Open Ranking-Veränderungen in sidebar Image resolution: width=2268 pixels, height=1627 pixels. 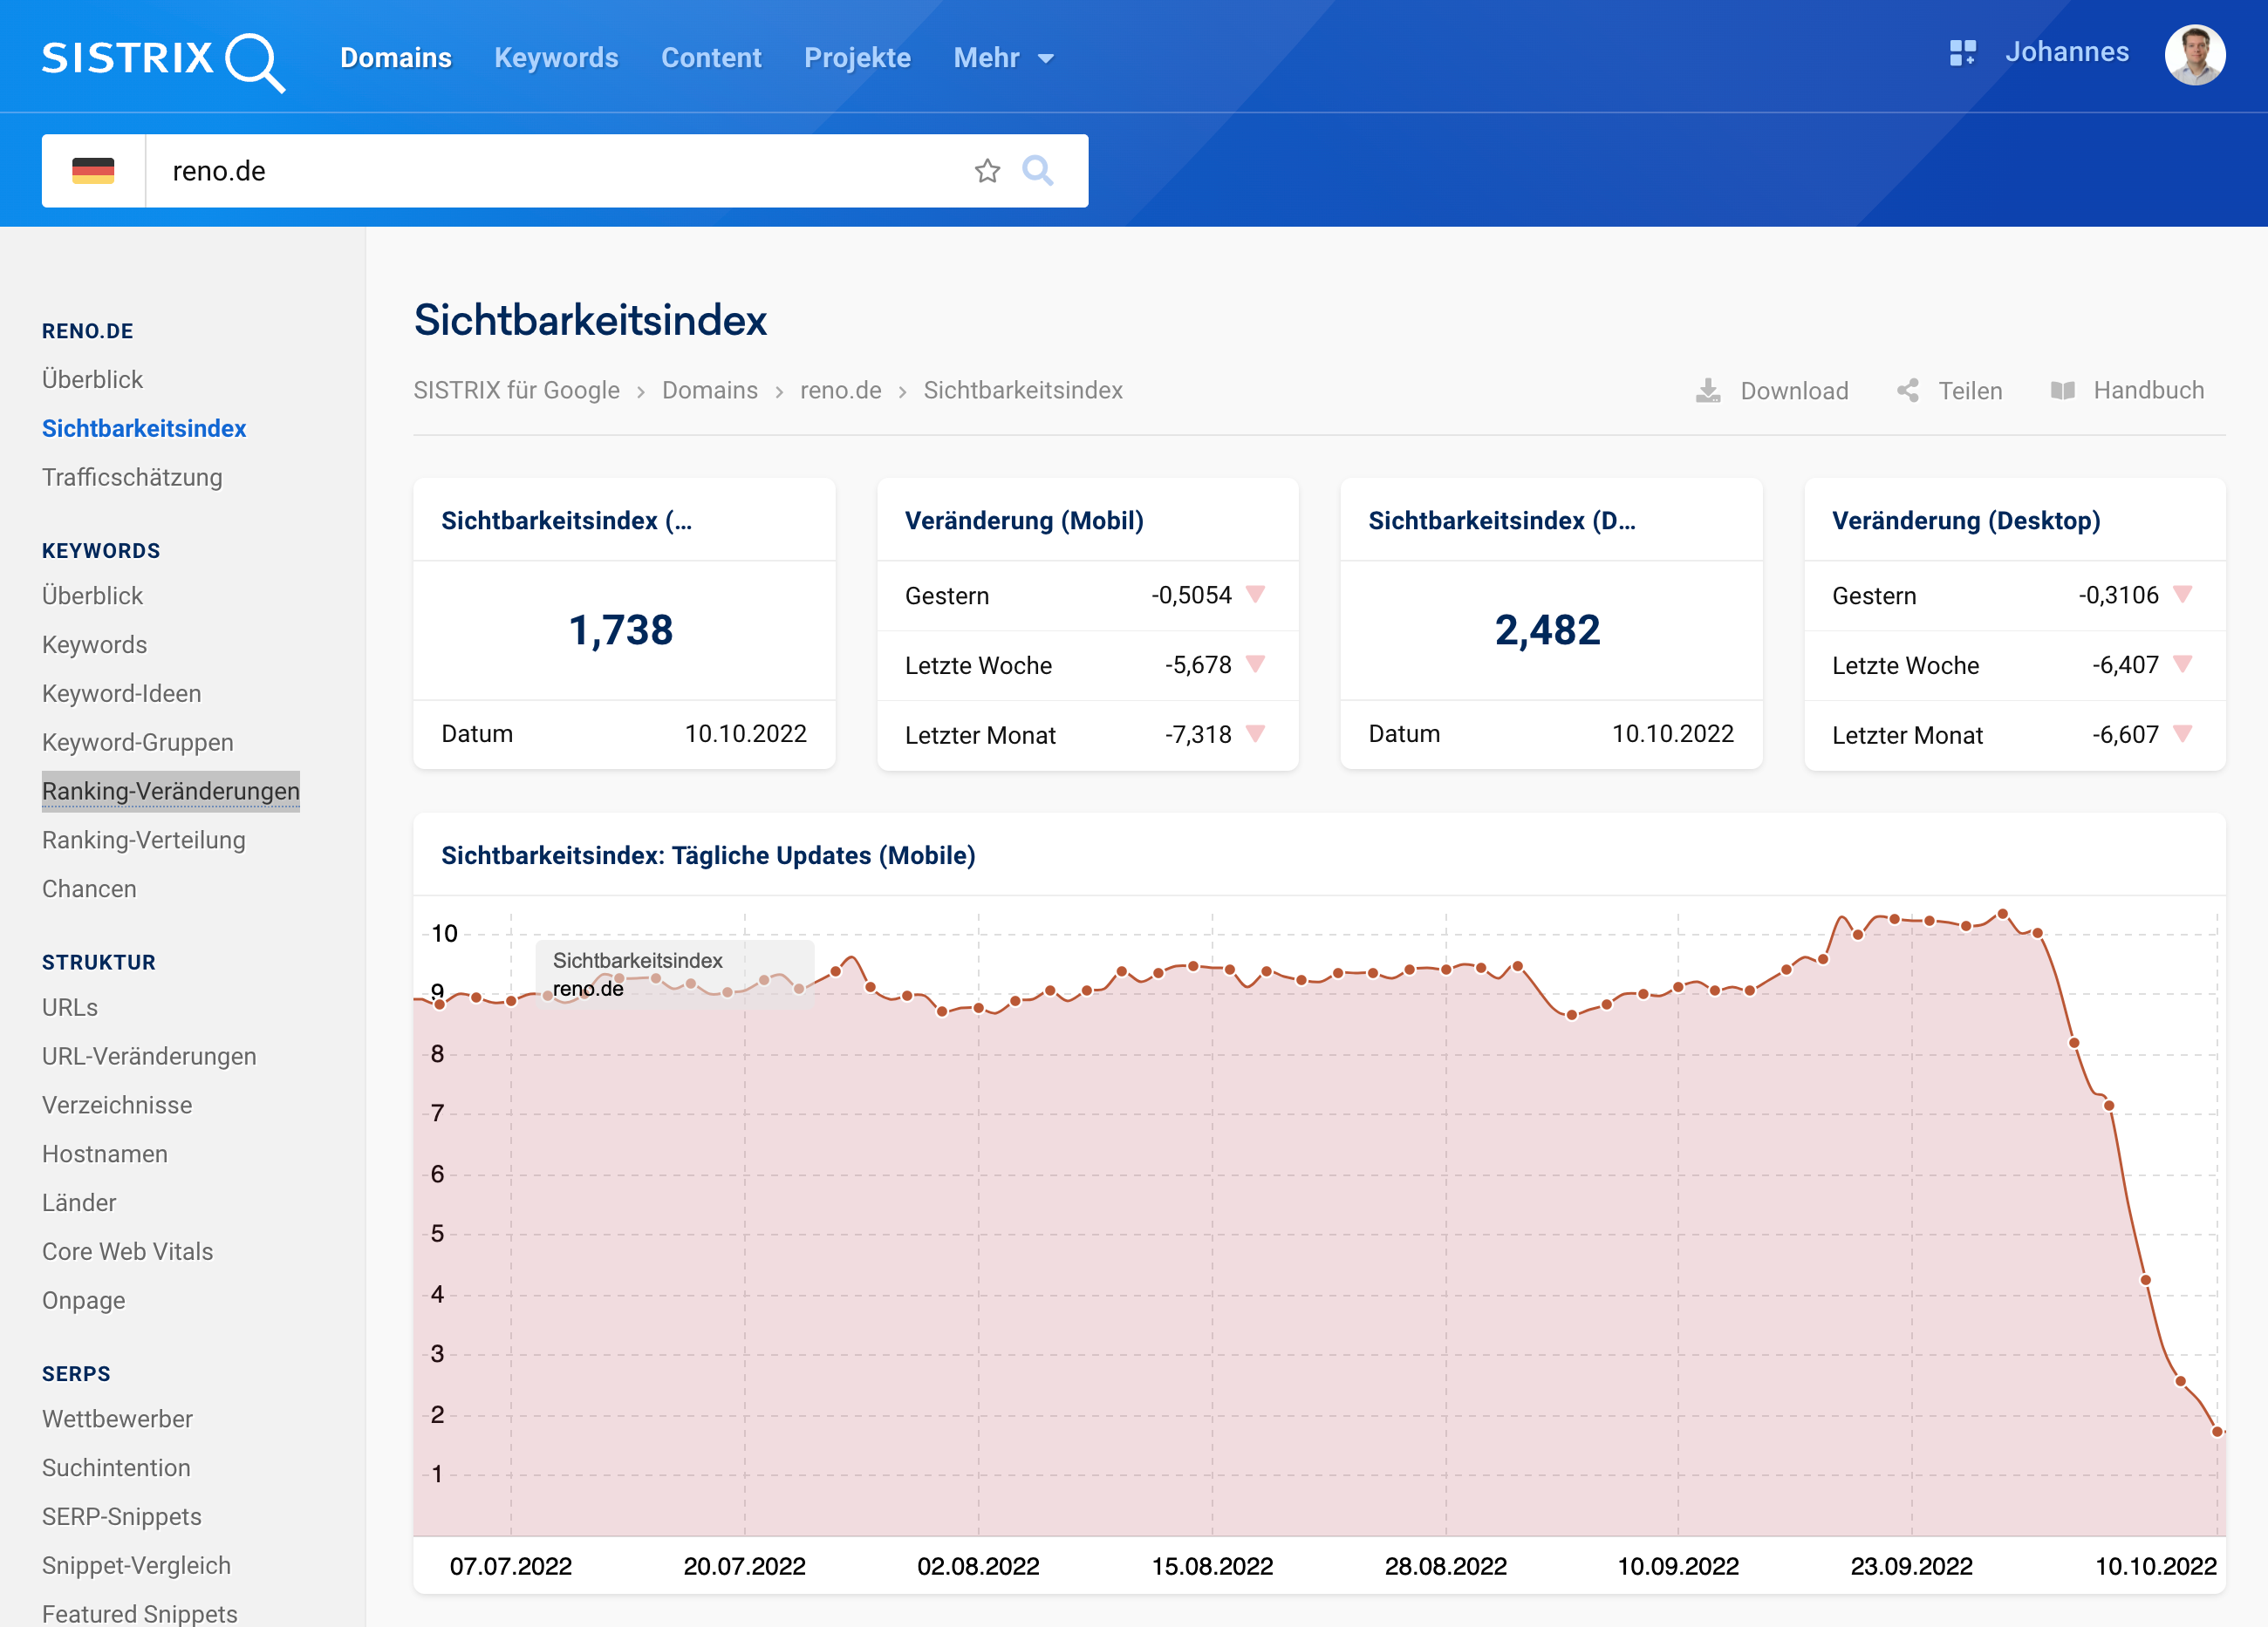tap(171, 791)
